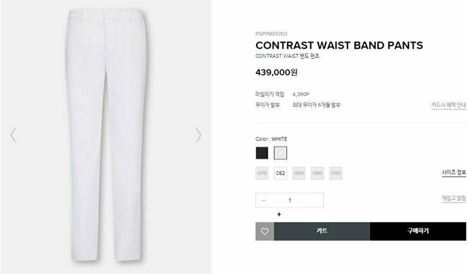Open 재입고 알림 restock alert link

[454, 198]
